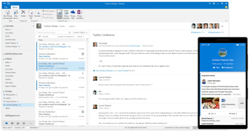Open the People view icon in navigation bar

click(x=18, y=123)
